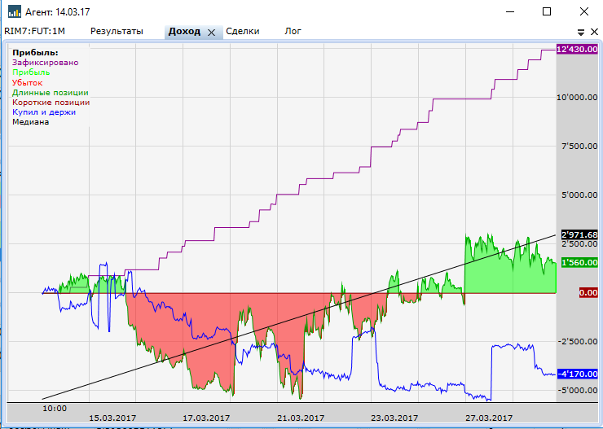Screen dimensions: 603x429
Task: Click the red 0.00 value label
Action: pyautogui.click(x=588, y=293)
